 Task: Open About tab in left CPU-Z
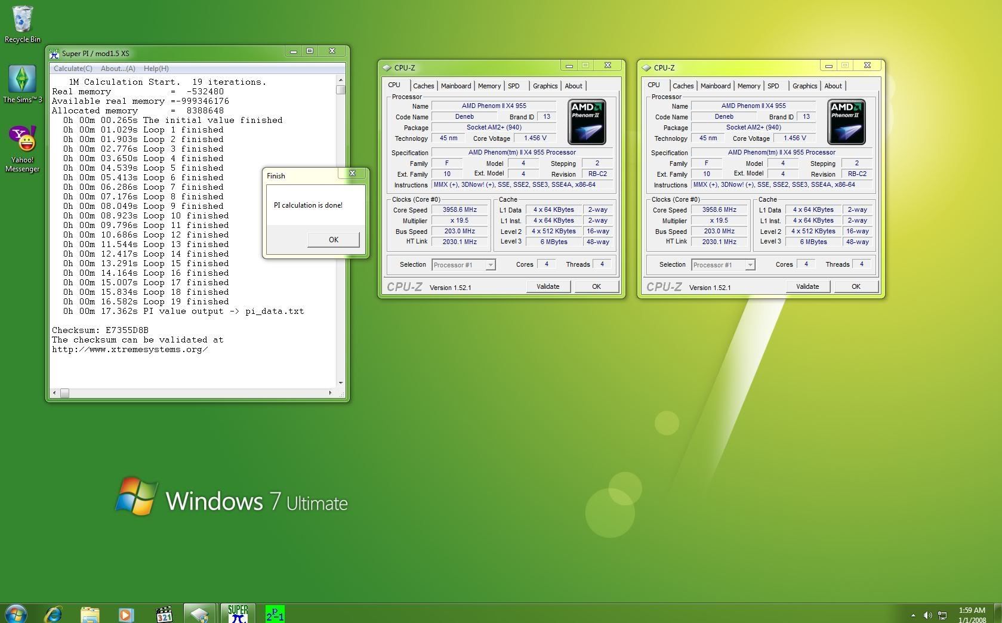(574, 86)
